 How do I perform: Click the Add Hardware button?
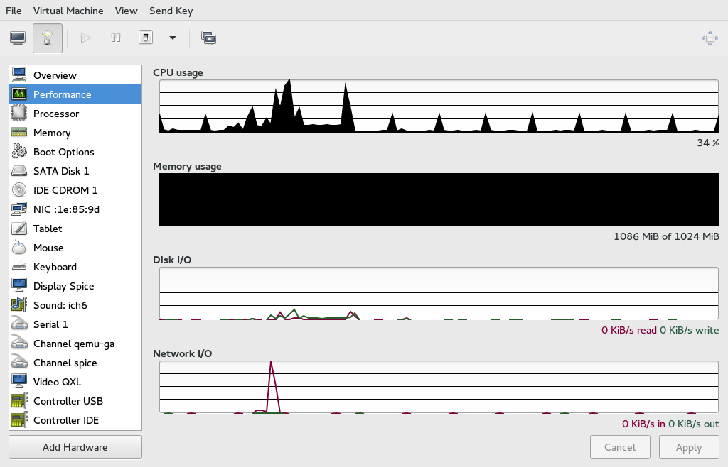[x=75, y=447]
